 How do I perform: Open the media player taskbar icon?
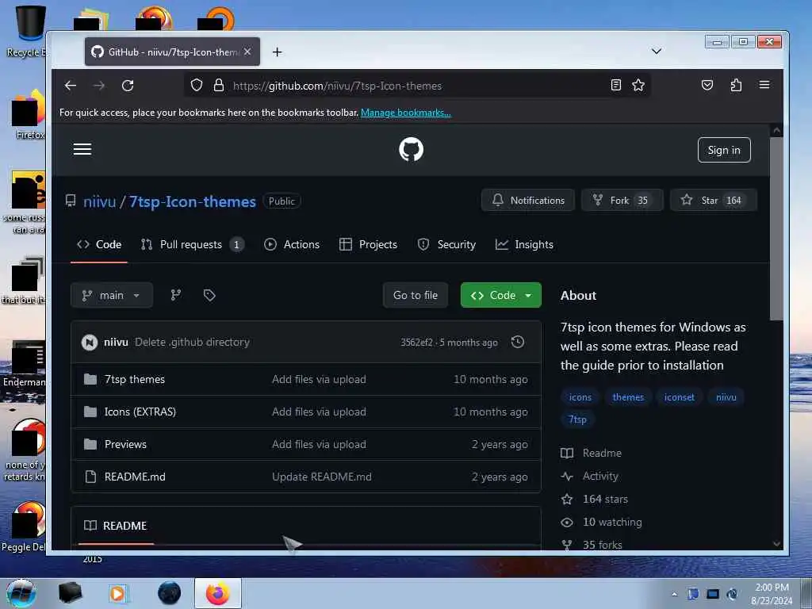click(x=117, y=593)
